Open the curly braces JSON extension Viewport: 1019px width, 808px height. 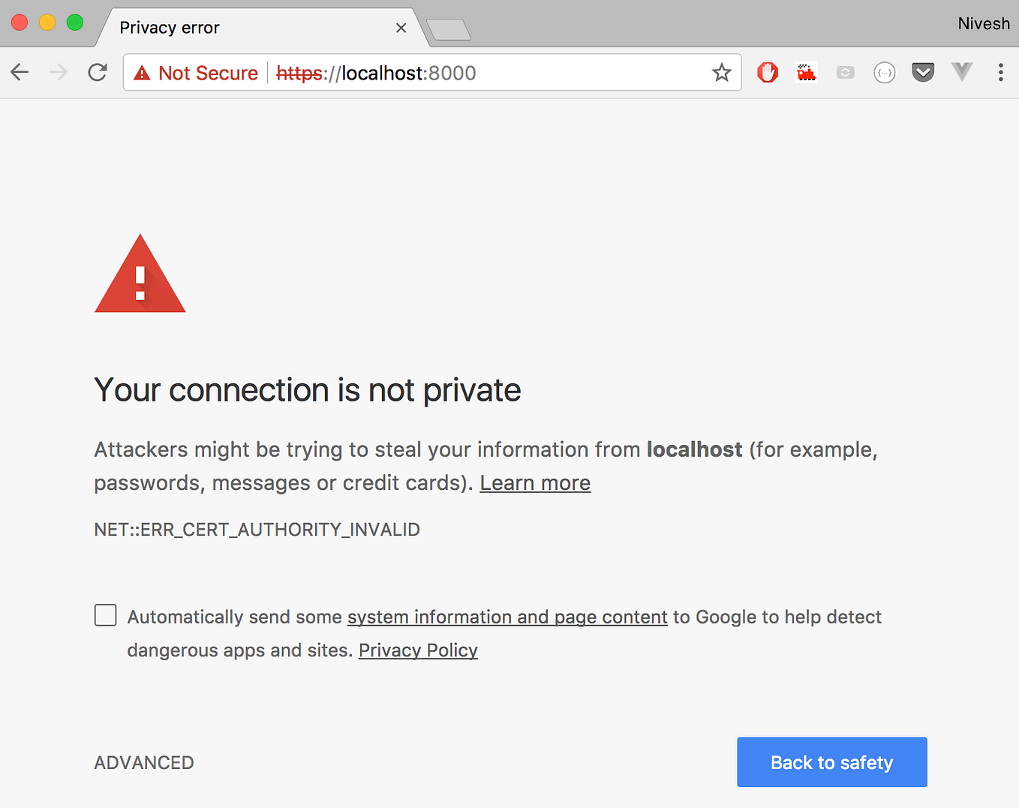click(885, 73)
